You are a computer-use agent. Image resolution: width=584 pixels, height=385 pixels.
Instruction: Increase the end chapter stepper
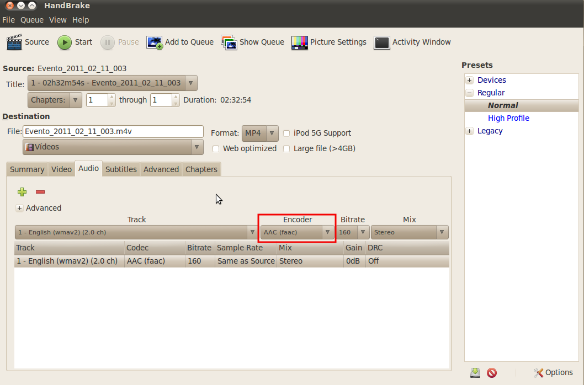176,97
